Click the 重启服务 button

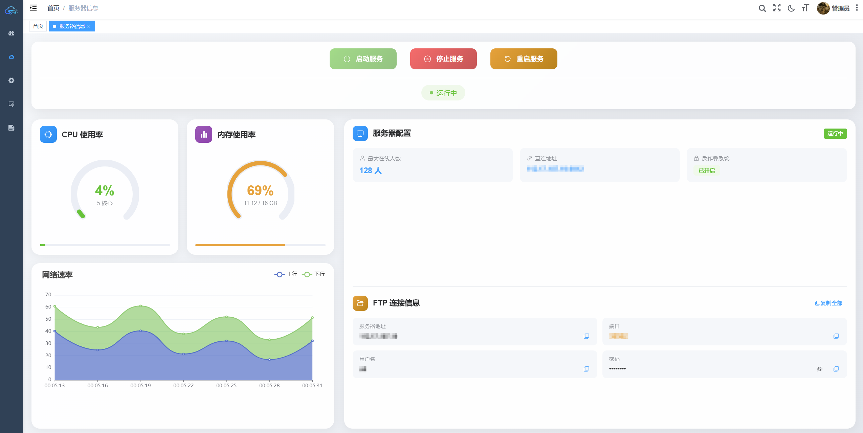tap(524, 59)
